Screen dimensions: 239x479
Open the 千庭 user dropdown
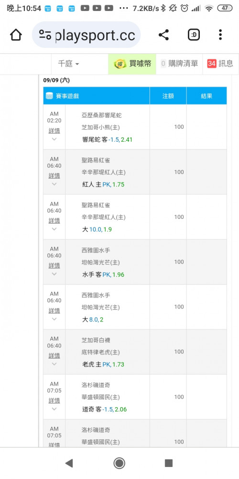(x=68, y=64)
